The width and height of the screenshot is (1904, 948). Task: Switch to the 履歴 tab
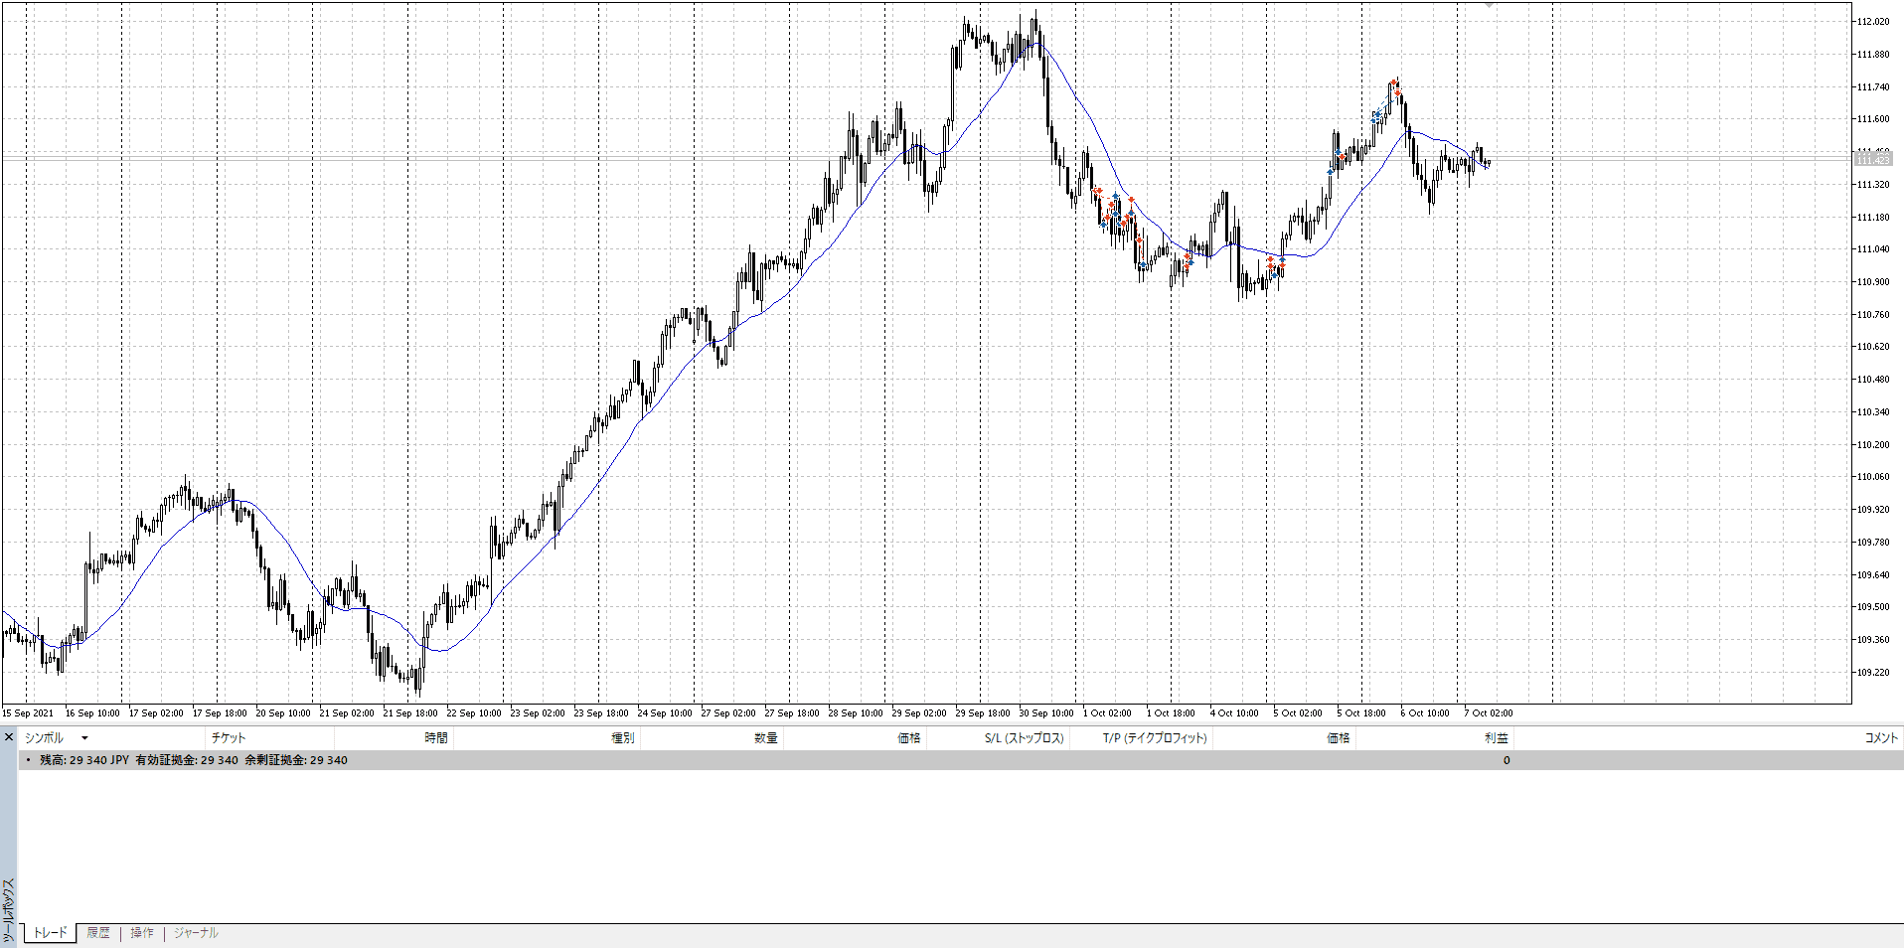point(97,933)
